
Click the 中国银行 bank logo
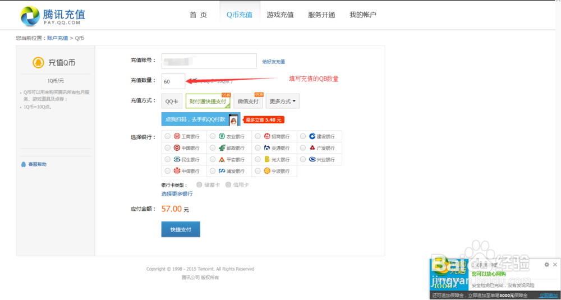coord(177,147)
